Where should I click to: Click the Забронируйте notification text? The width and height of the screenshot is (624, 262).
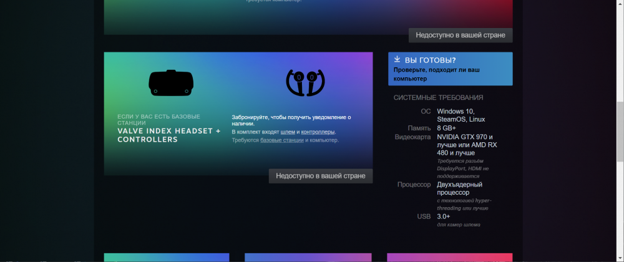(x=291, y=120)
